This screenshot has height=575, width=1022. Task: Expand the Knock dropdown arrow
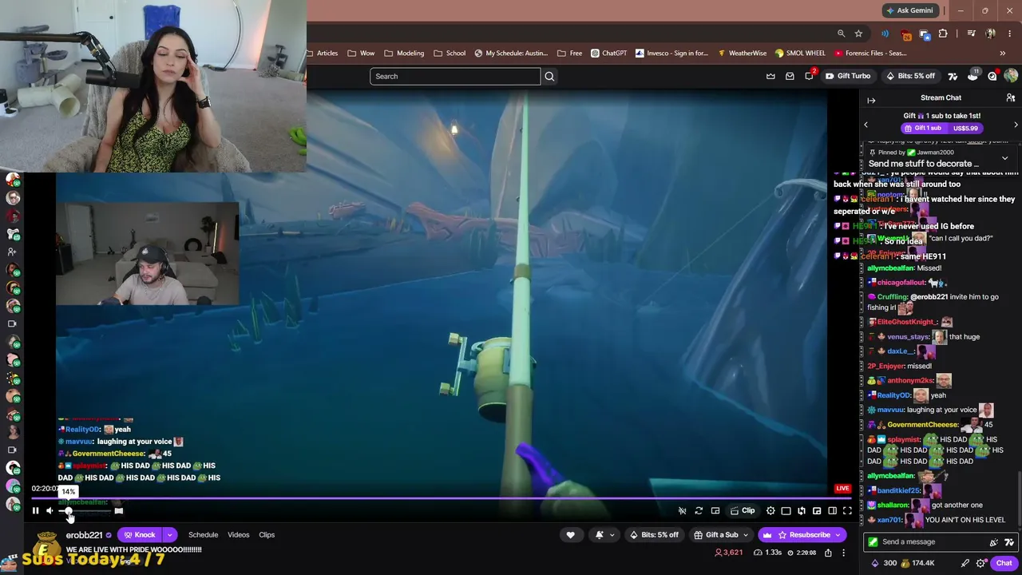click(169, 535)
